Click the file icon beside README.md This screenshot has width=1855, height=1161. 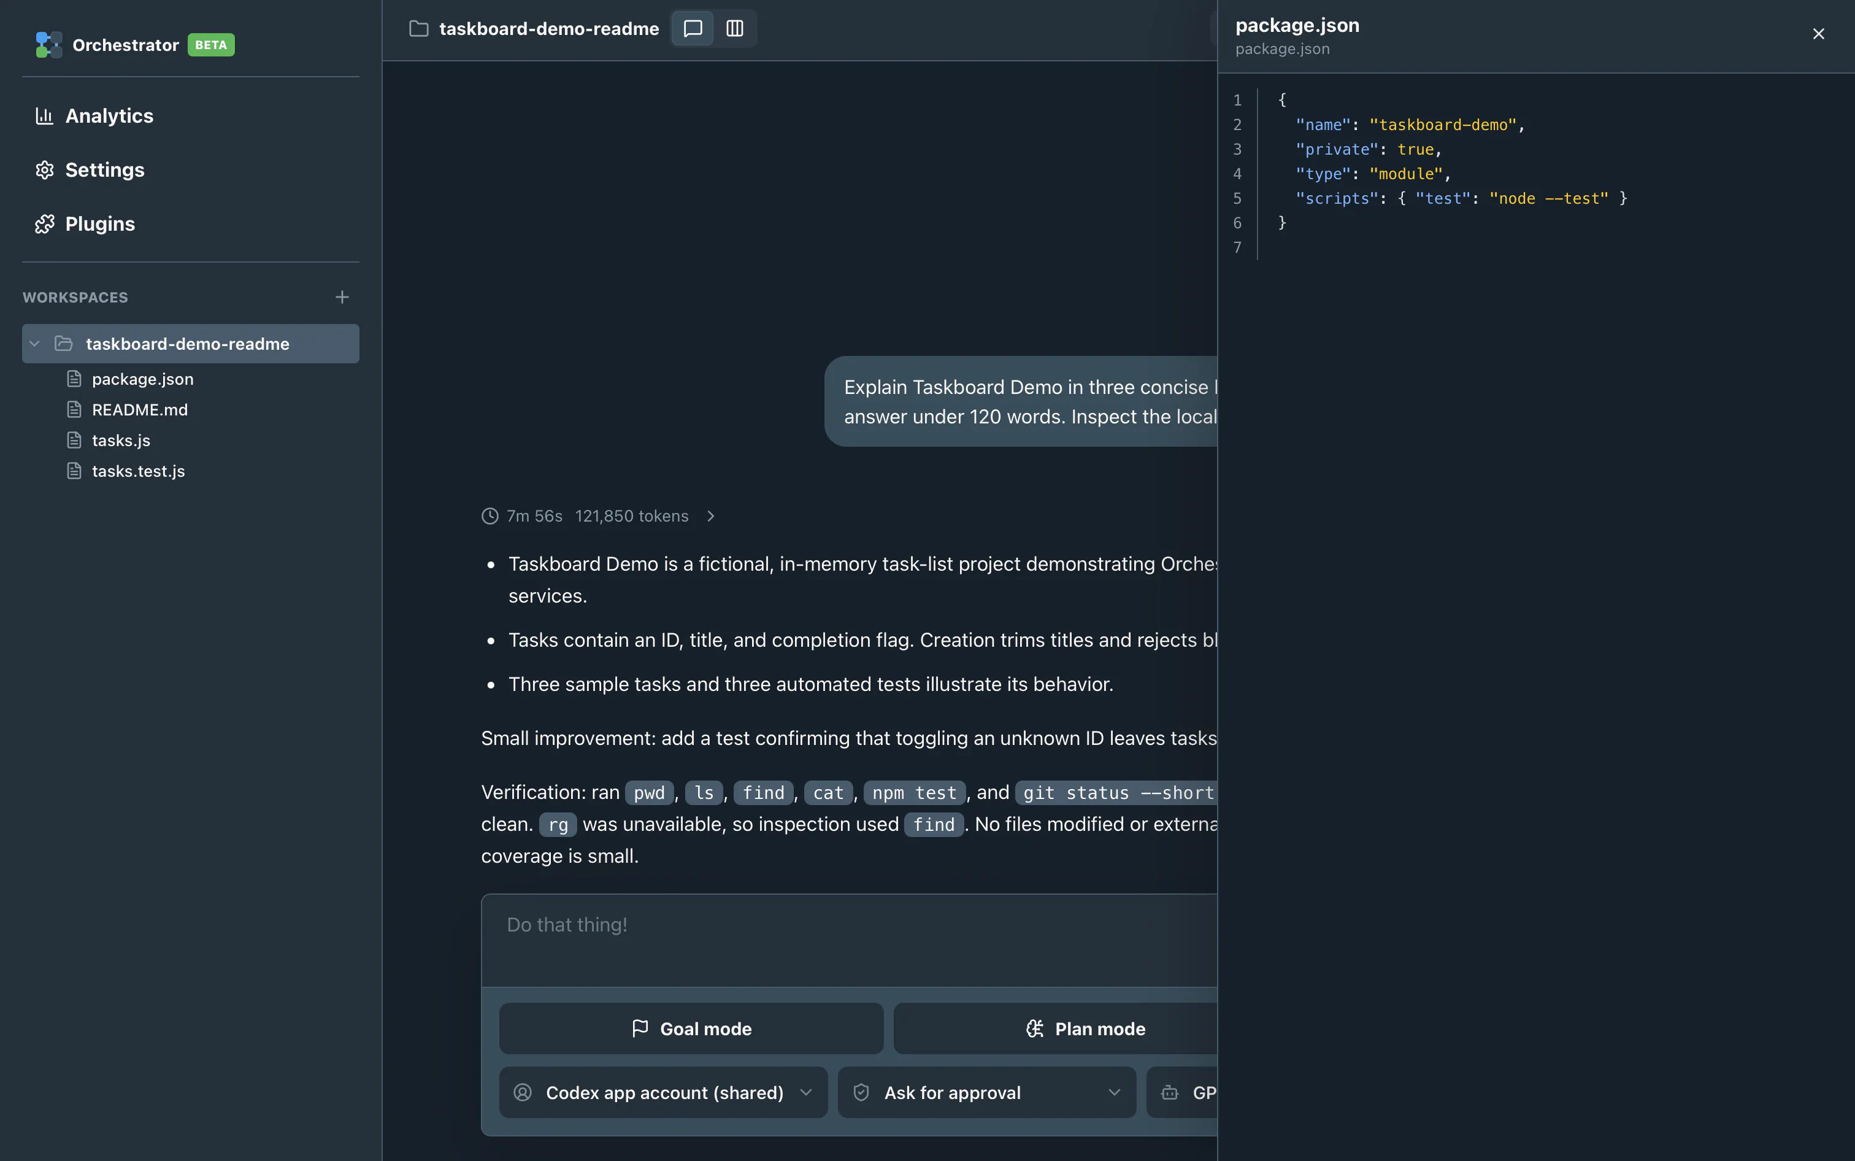click(x=74, y=409)
